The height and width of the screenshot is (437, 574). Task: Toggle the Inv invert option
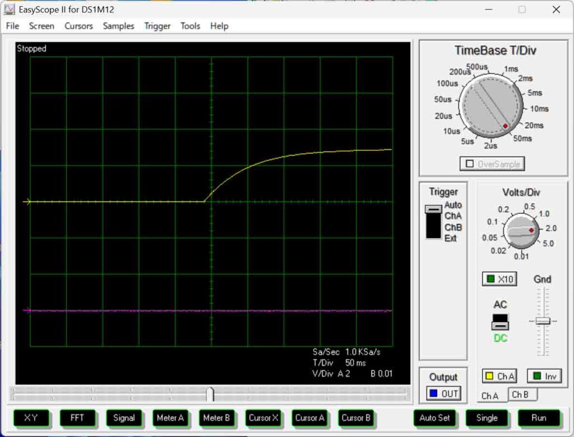(544, 376)
